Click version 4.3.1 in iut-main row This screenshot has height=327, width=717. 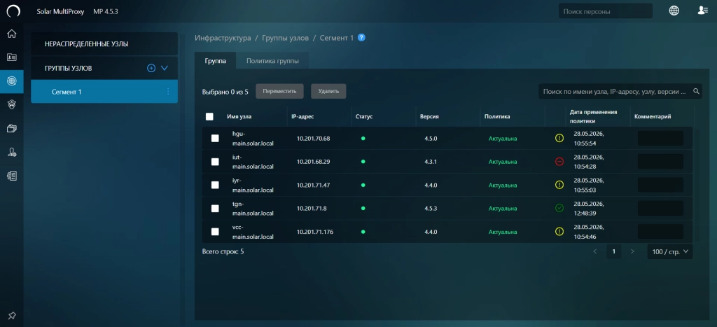coord(431,162)
